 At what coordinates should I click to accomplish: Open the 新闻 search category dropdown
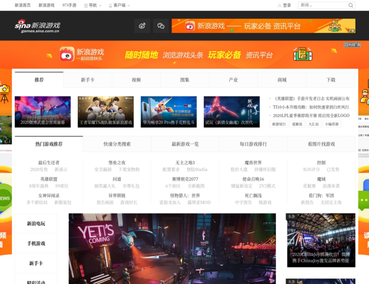[x=307, y=5]
